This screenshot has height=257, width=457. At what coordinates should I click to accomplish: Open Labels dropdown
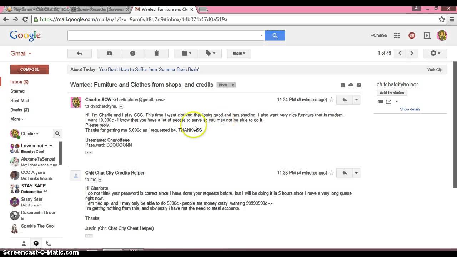210,53
